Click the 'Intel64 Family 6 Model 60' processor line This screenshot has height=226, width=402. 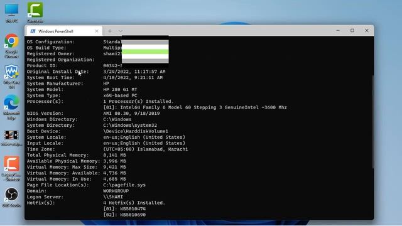pyautogui.click(x=195, y=107)
